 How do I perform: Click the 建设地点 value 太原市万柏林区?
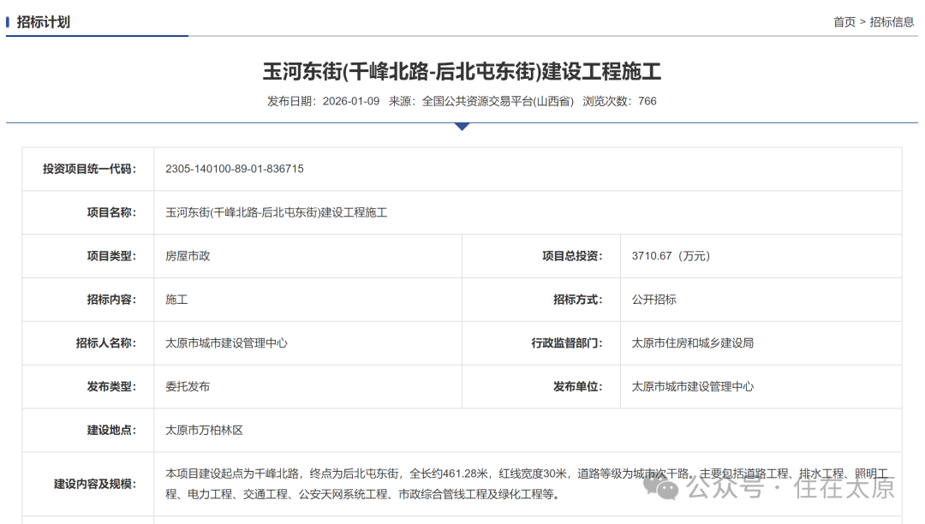204,430
